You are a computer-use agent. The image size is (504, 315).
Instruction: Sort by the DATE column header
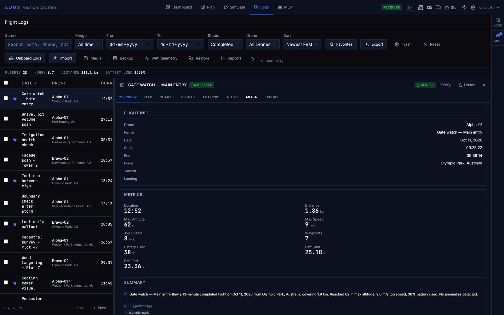pos(29,83)
